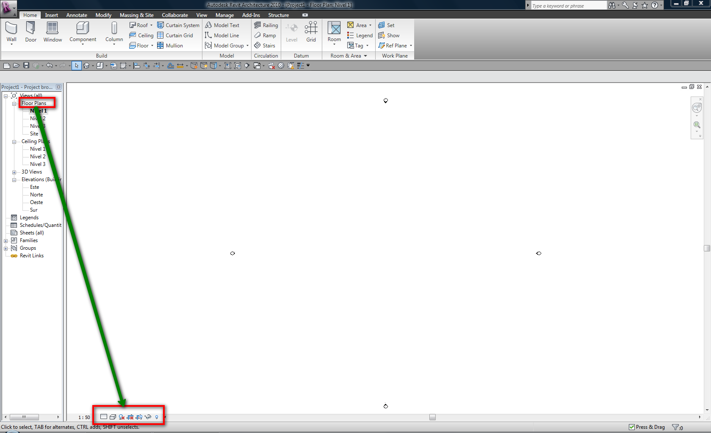Switch to the Modify ribbon tab
711x433 pixels.
[103, 15]
